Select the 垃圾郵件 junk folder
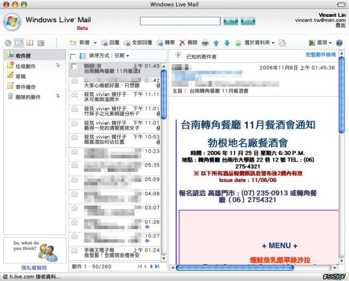 click(26, 66)
